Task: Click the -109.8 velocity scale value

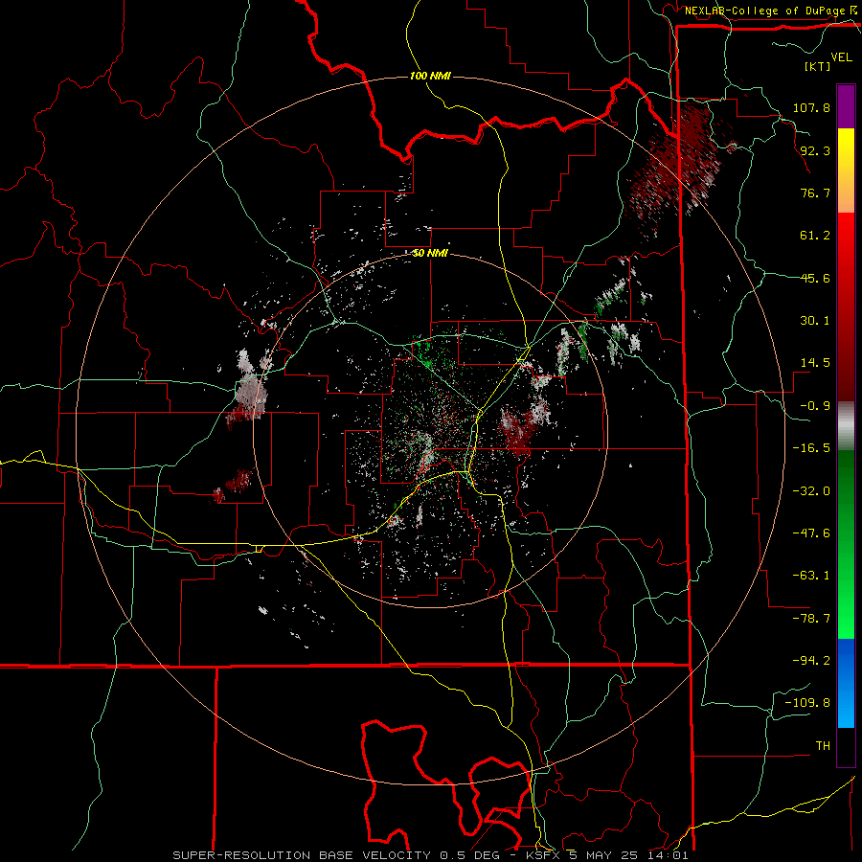Action: tap(807, 703)
